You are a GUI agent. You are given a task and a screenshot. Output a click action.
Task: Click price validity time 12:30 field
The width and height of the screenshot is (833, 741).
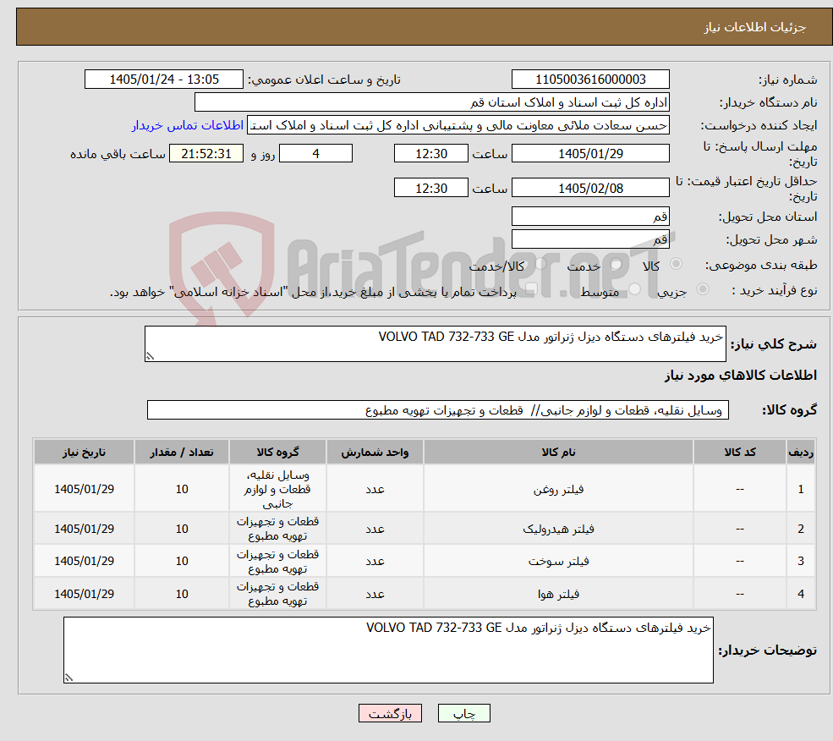[430, 188]
